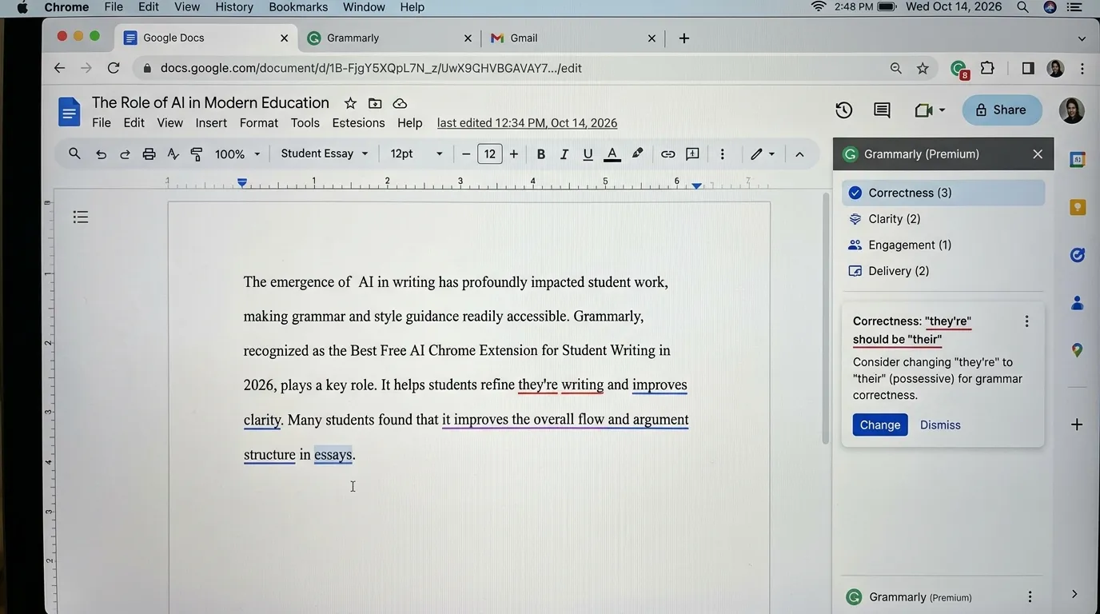1100x614 pixels.
Task: Select the Correctness (3) category
Action: click(943, 193)
